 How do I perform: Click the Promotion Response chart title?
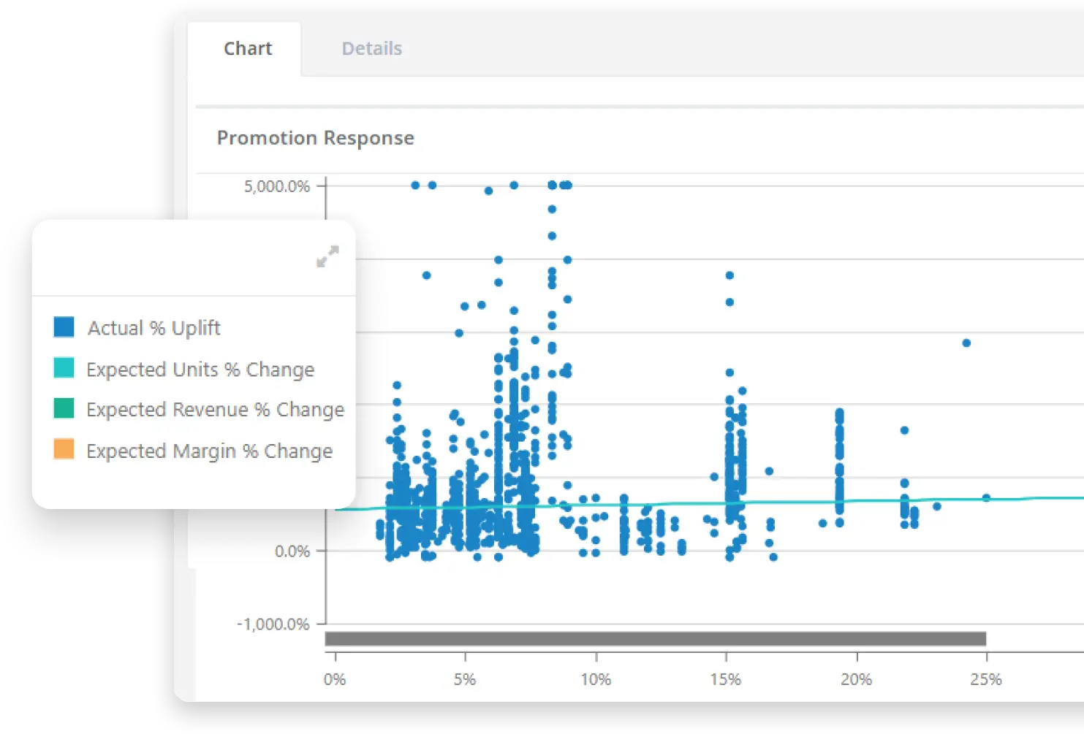(315, 138)
